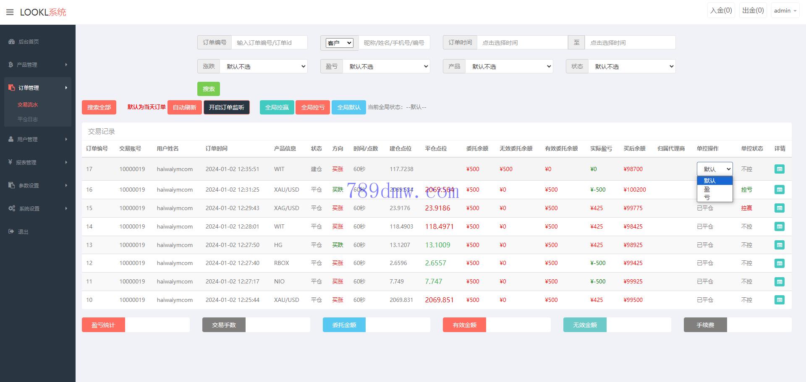The image size is (806, 382).
Task: Open the 产品 dropdown filter
Action: click(509, 66)
